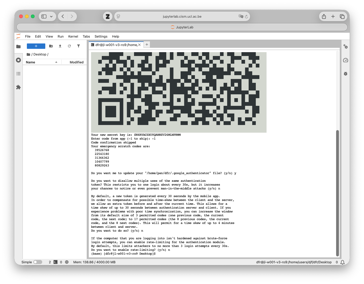Add a new launcher tab with plus
This screenshot has width=364, height=284.
click(147, 44)
